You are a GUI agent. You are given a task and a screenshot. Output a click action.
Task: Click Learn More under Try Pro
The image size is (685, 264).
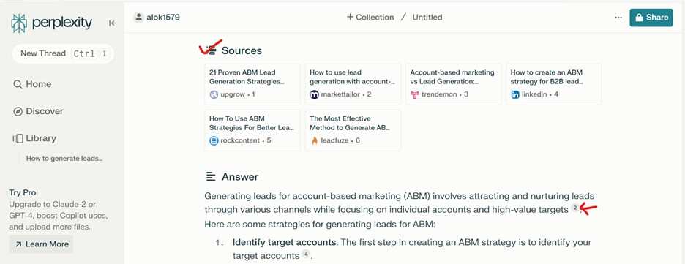41,244
